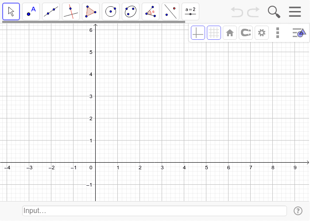Click x-axis label –3

[30, 168]
